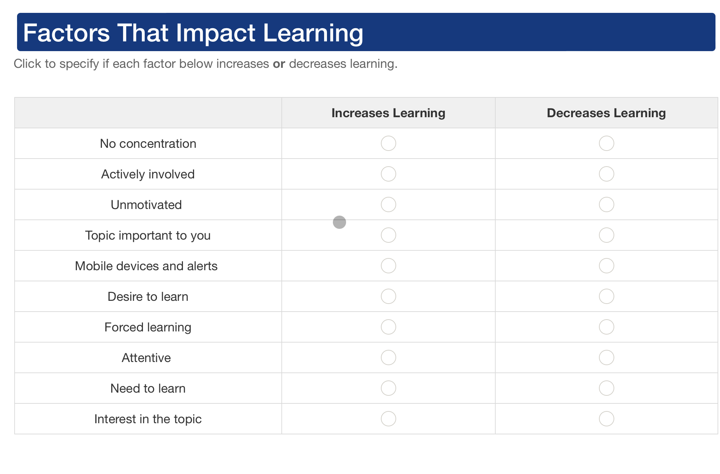Select increases learning for 'Unmotivated'
720x474 pixels.
pos(388,204)
